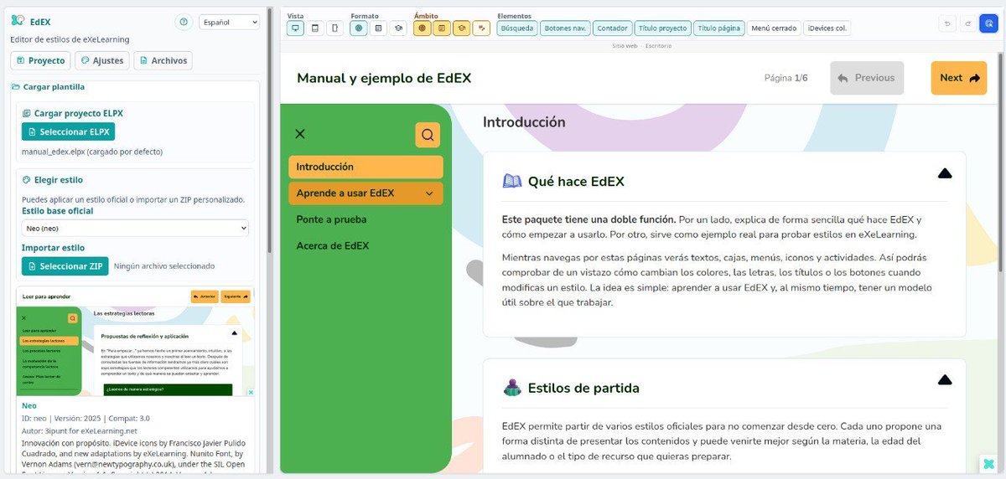Click the figure icon beside Estilos de partida

512,388
